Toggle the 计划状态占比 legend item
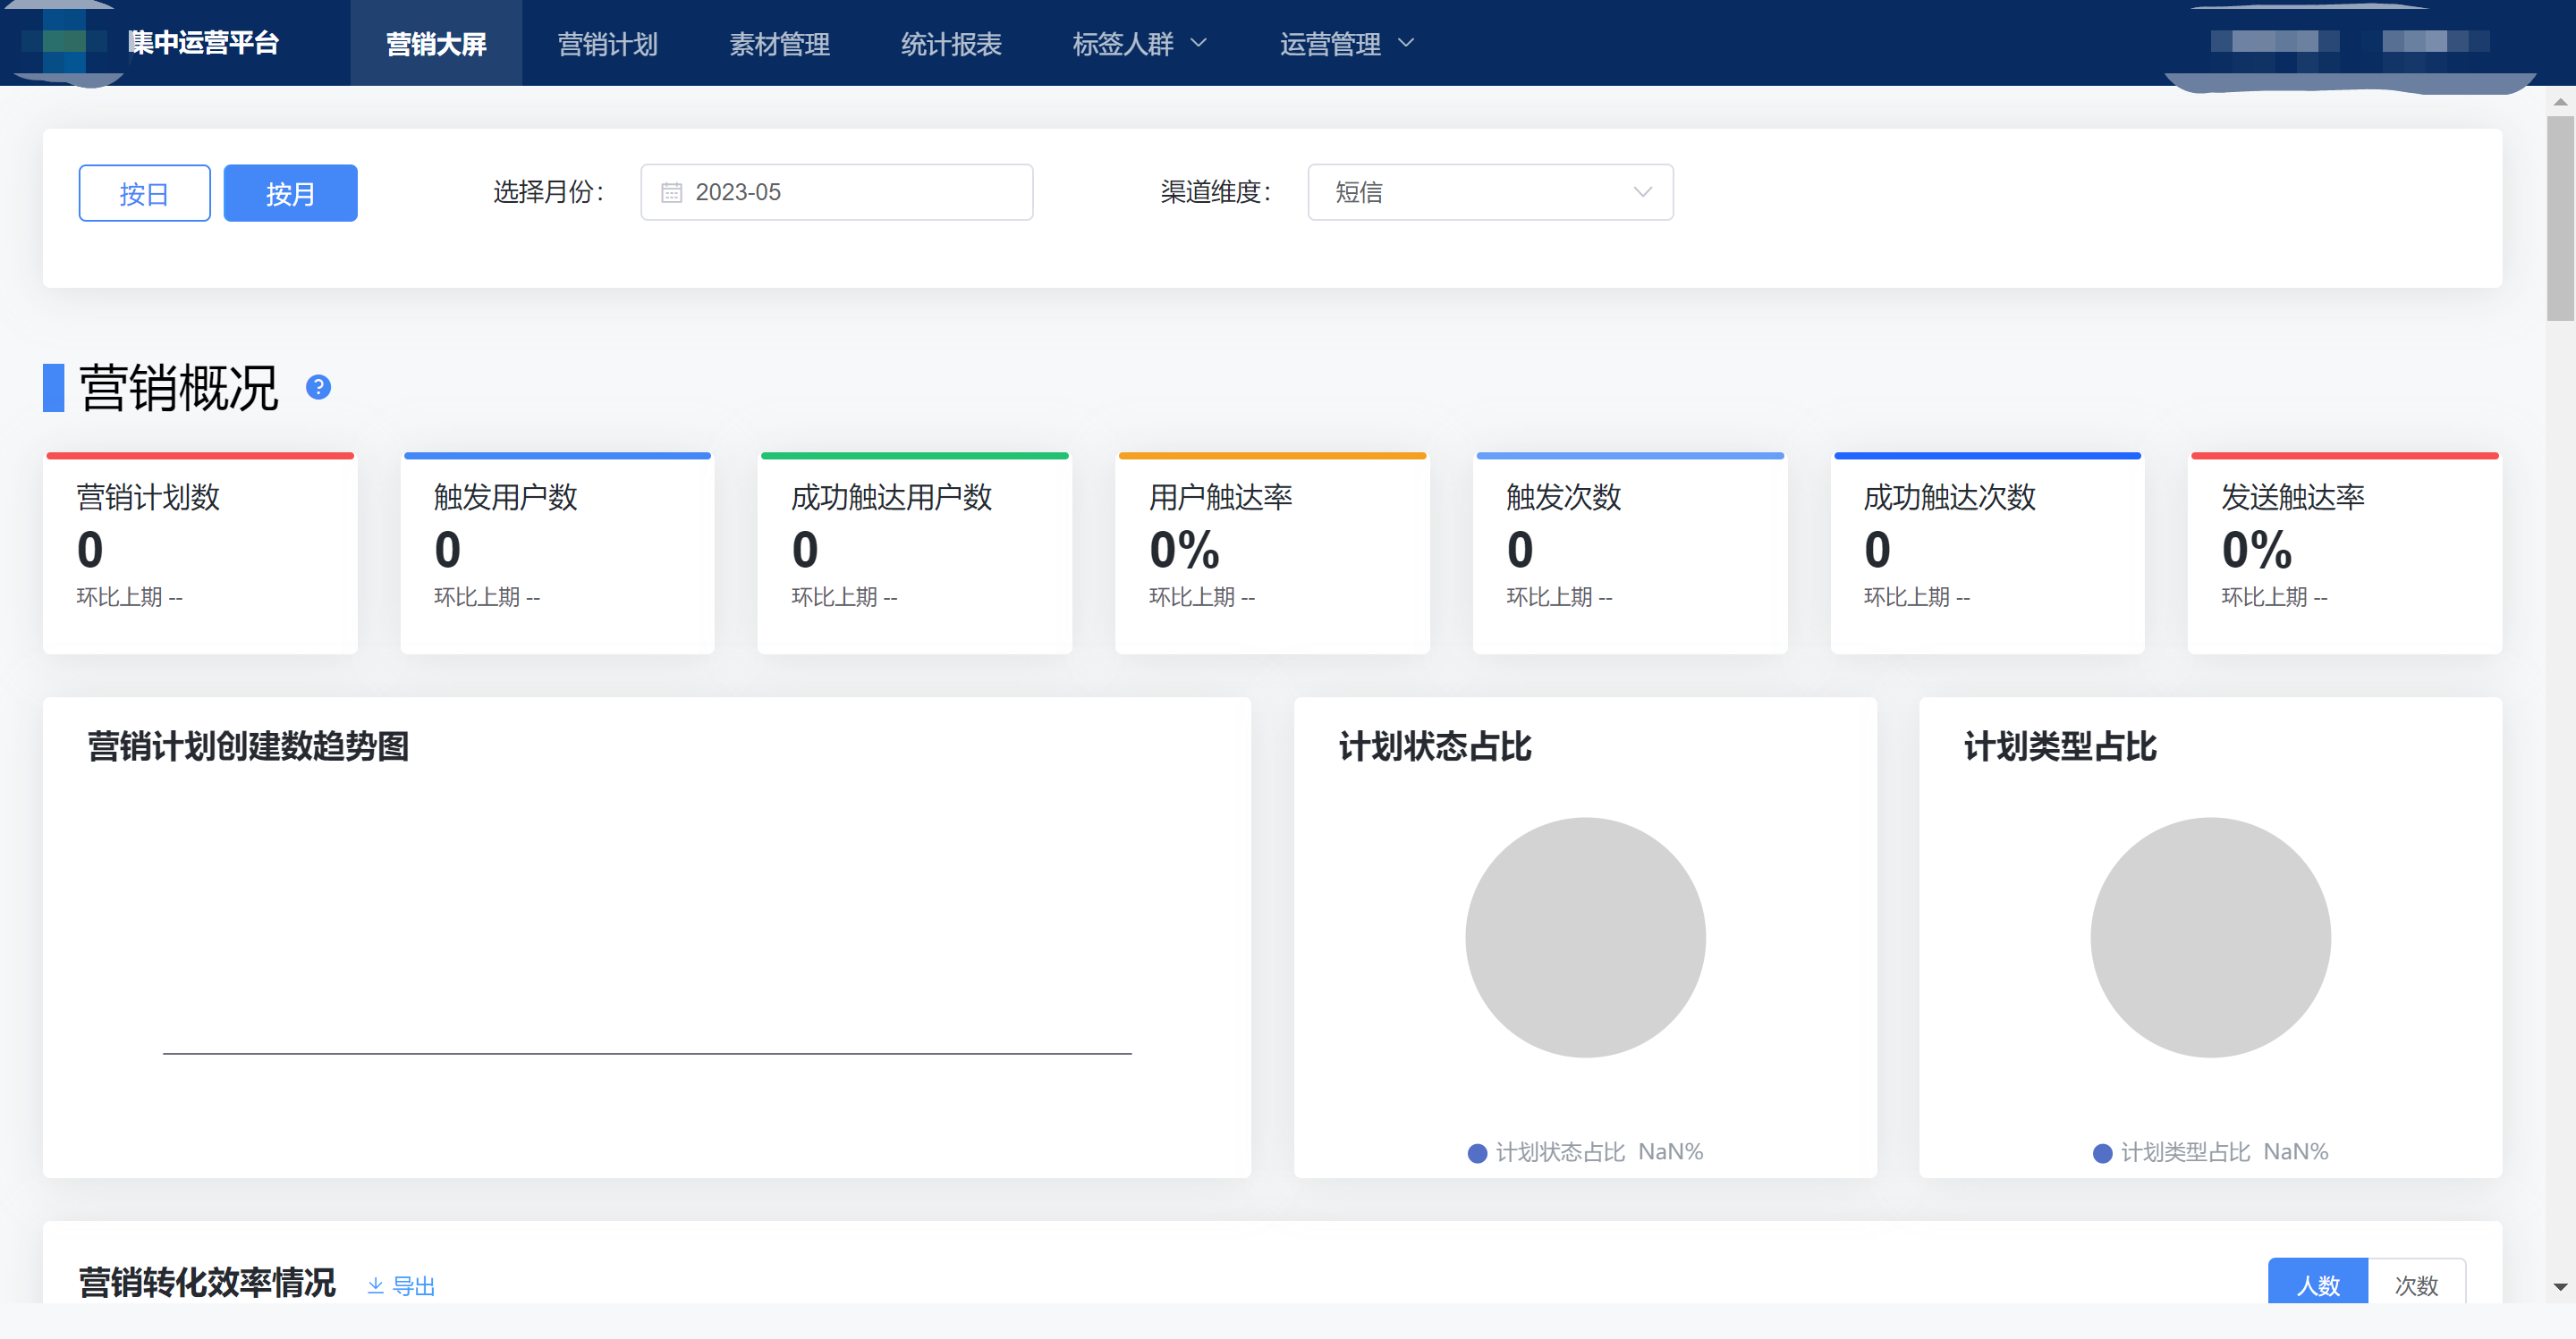The image size is (2576, 1339). point(1585,1151)
